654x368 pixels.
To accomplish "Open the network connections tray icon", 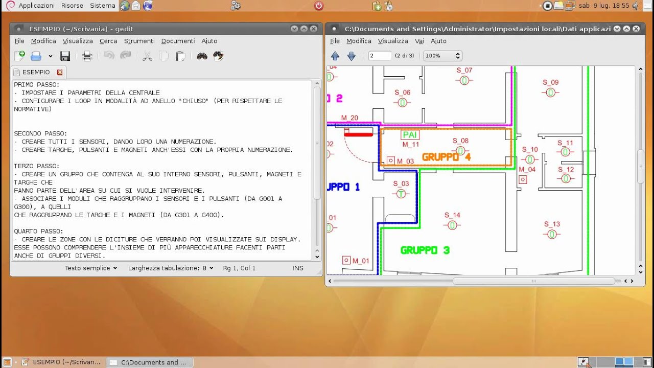I will point(570,6).
